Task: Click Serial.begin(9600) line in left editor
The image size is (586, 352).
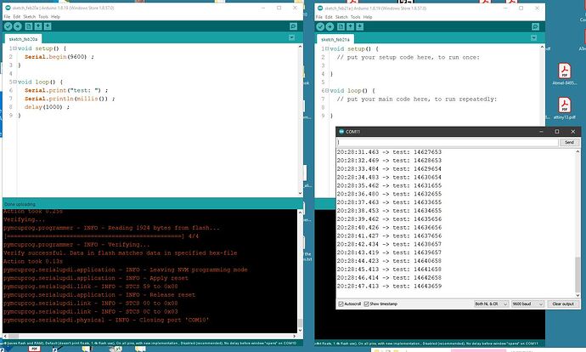Action: (x=59, y=57)
